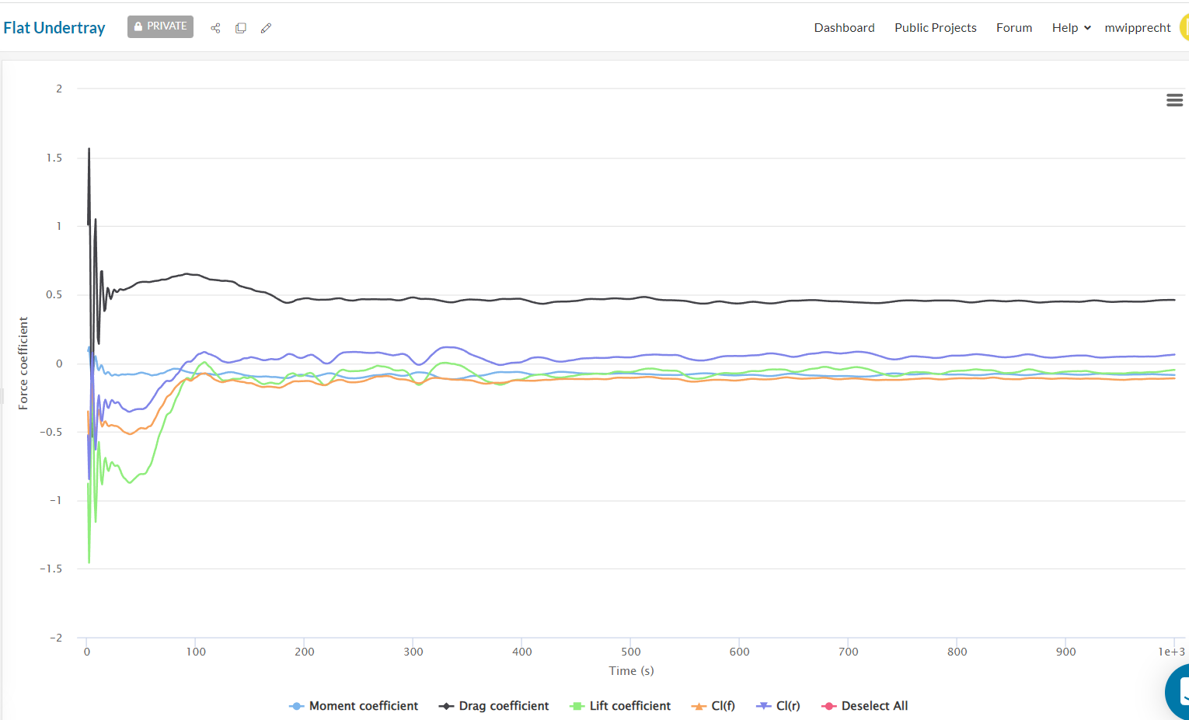
Task: Click the user avatar circle
Action: [x=1184, y=27]
